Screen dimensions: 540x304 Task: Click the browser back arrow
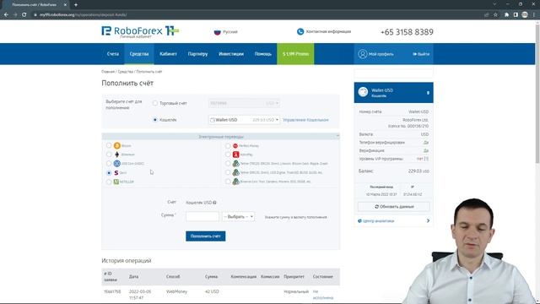[x=6, y=15]
